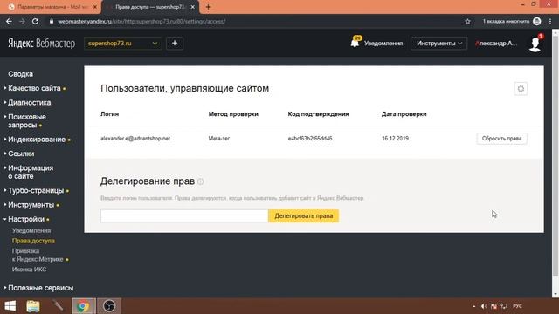
Task: Show hidden tray icons arrow
Action: (473, 306)
